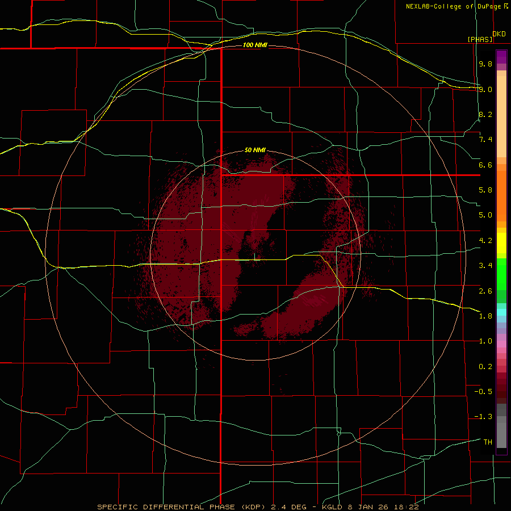Pick the cyan swatch in the color bar
Screen dimensions: 511x511
(501, 312)
